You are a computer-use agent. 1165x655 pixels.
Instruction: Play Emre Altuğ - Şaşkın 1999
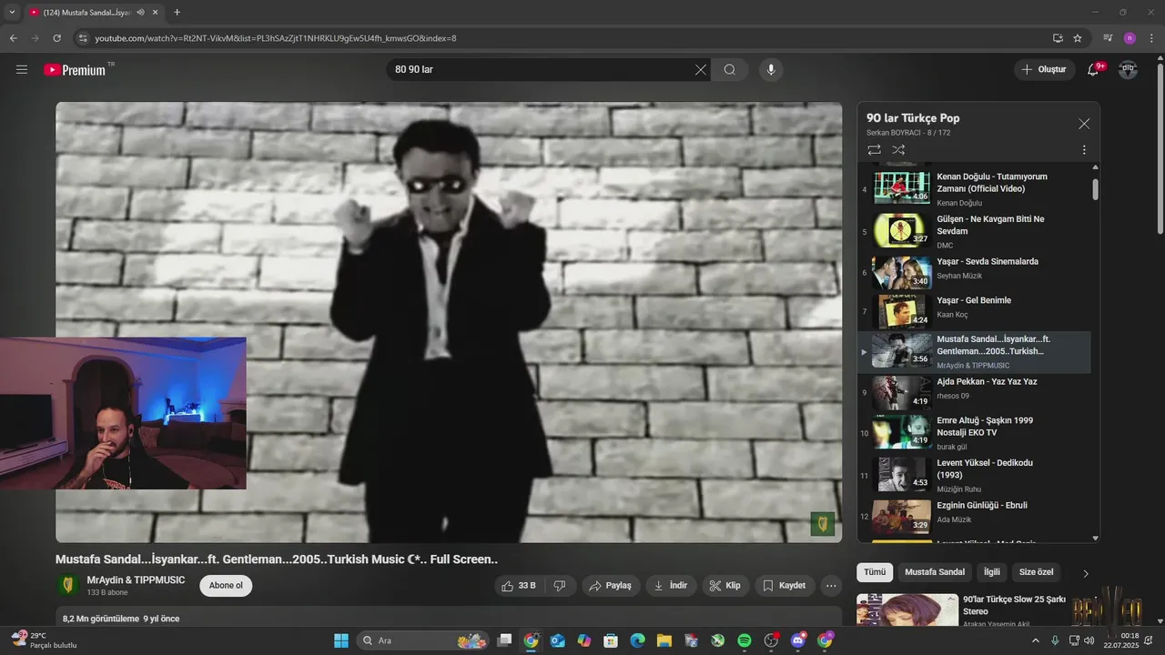974,433
